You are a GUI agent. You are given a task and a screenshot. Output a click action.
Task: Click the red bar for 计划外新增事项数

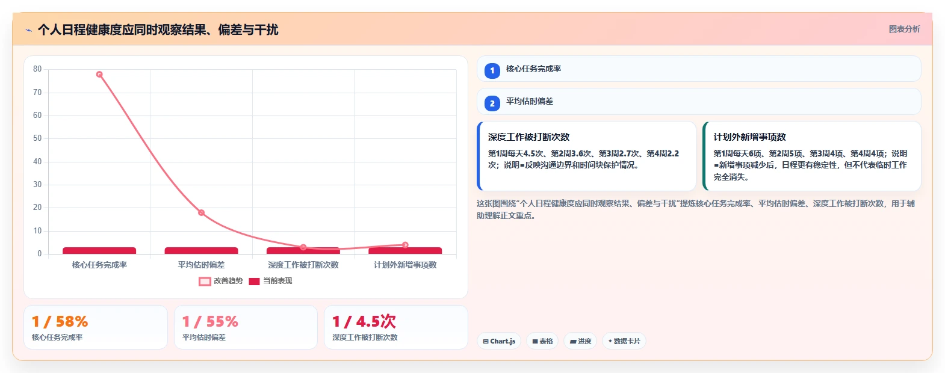[405, 250]
